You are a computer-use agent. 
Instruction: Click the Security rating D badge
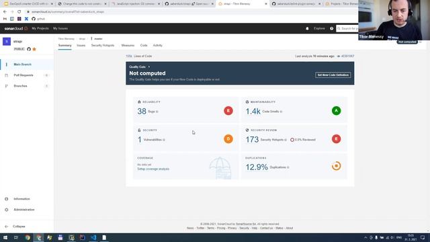point(228,139)
